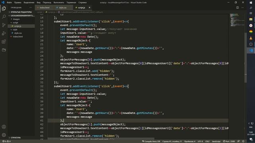Open the Справка menu
The width and height of the screenshot is (255, 143).
[x=82, y=2]
